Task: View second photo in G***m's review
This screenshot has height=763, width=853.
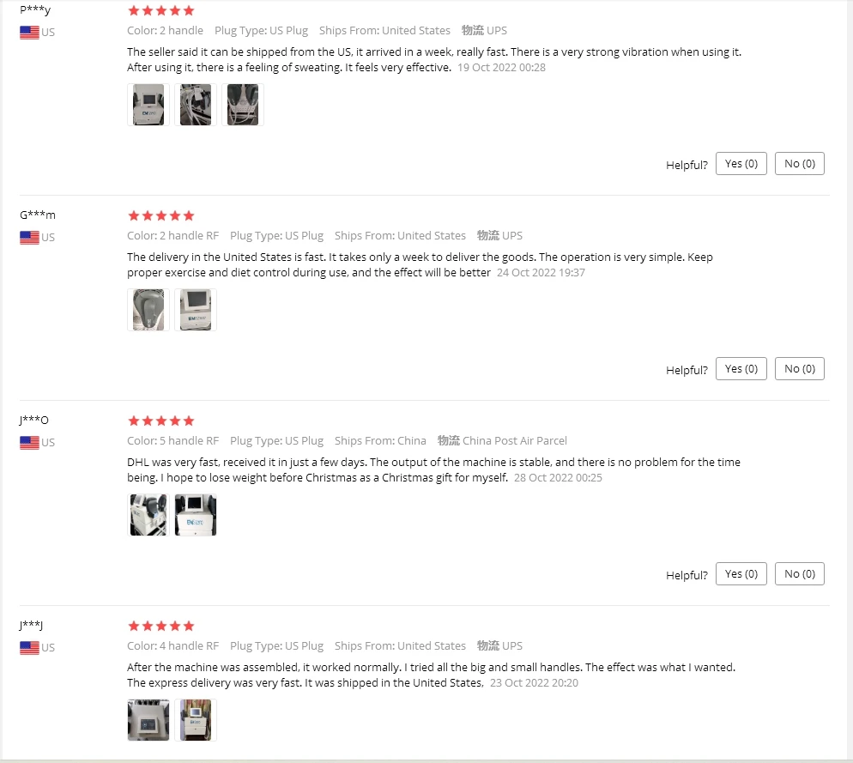Action: (196, 310)
